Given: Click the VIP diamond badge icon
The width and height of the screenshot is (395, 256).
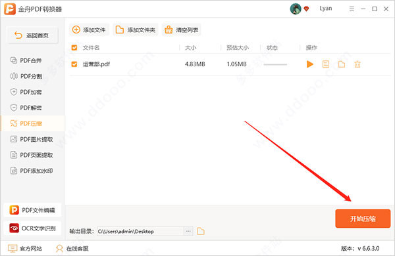Looking at the screenshot, I should coord(306,9).
